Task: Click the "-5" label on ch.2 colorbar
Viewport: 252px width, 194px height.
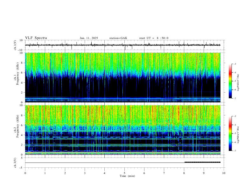Action: (x=234, y=133)
